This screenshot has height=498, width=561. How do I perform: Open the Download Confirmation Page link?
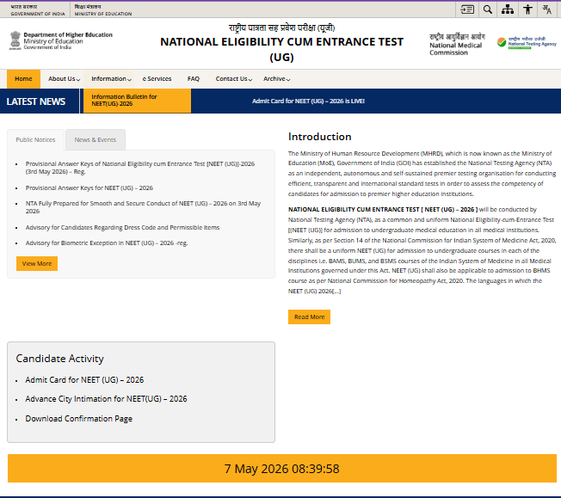(x=78, y=419)
